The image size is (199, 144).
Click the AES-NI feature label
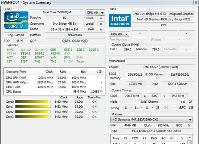tap(55, 54)
